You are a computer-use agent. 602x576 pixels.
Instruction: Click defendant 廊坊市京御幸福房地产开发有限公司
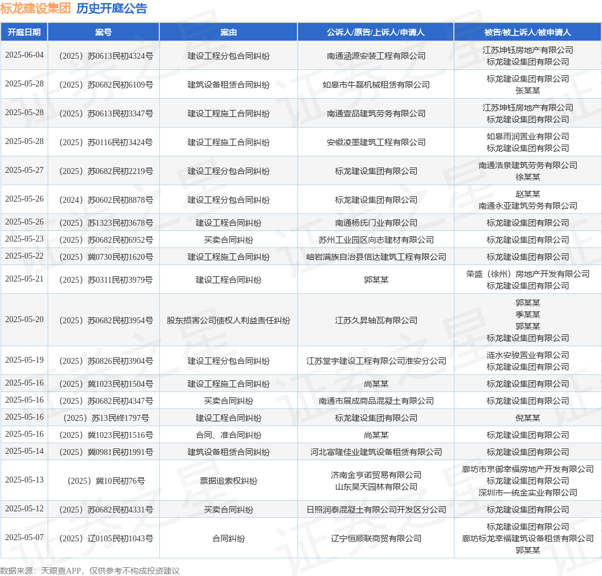pyautogui.click(x=527, y=469)
